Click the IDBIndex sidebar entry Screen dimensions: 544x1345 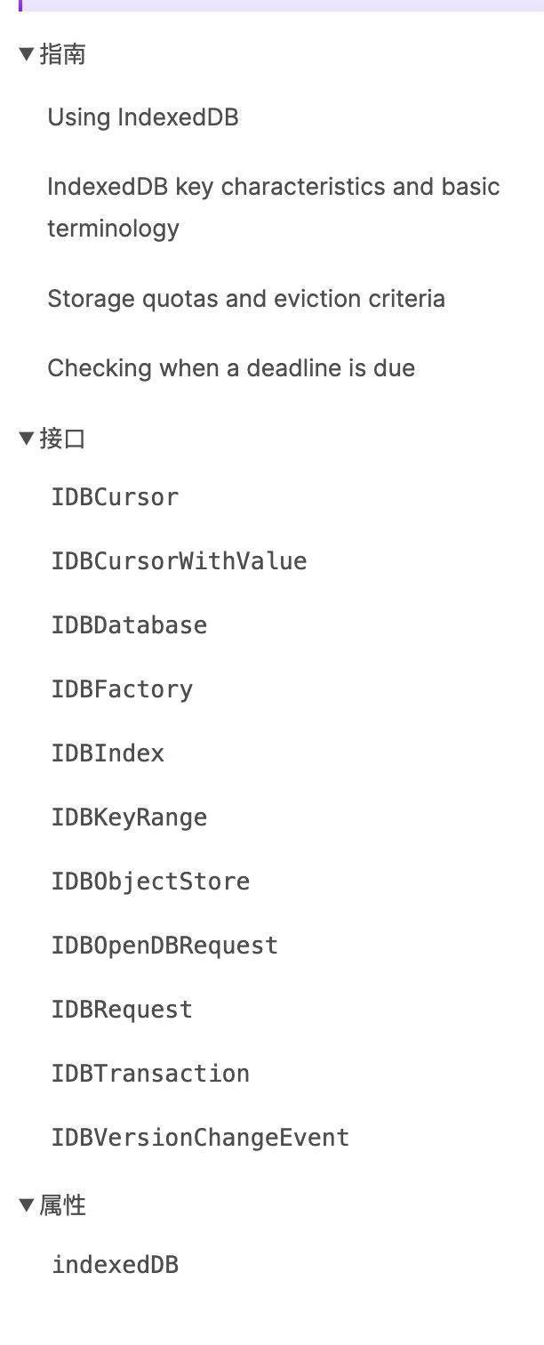108,753
